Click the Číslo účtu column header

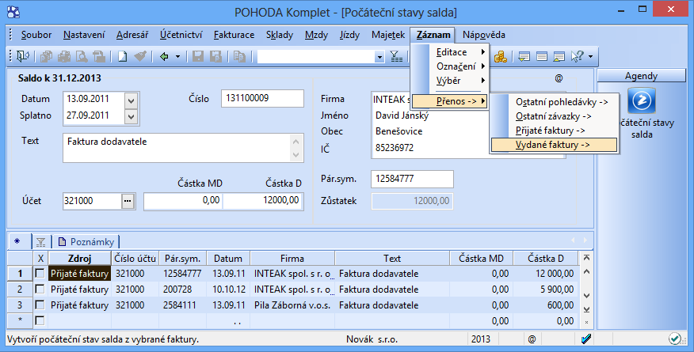coord(135,259)
